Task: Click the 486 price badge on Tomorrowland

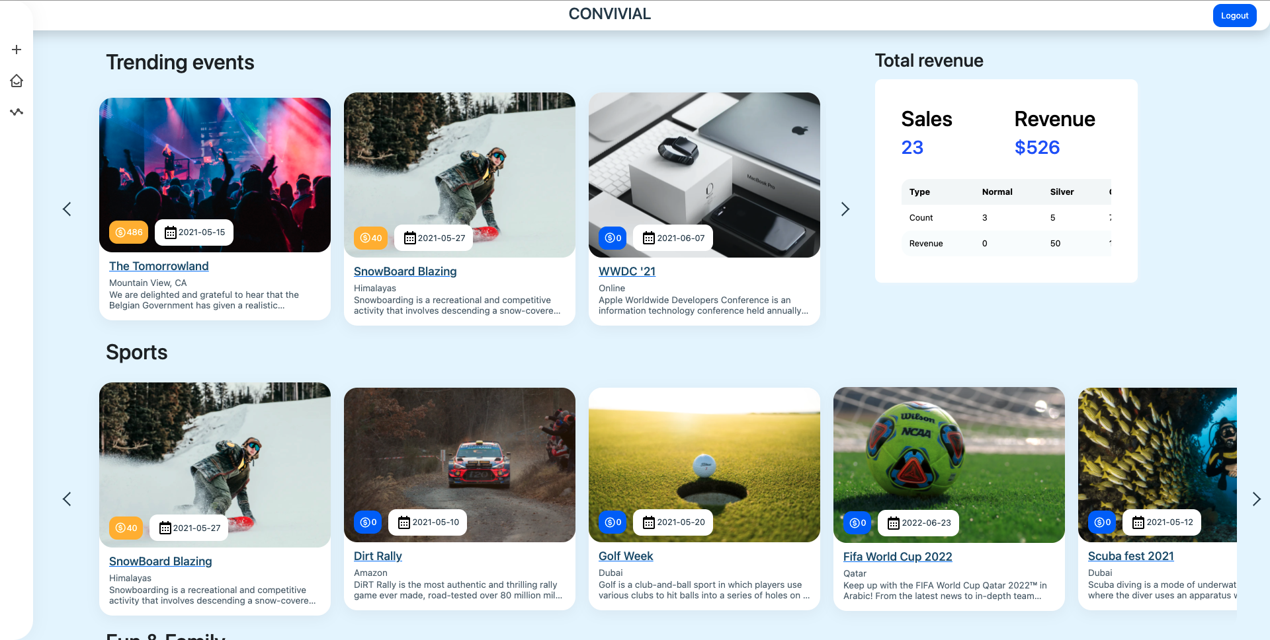Action: (129, 232)
